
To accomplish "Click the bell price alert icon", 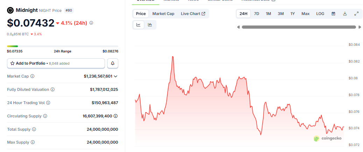I will [x=113, y=63].
